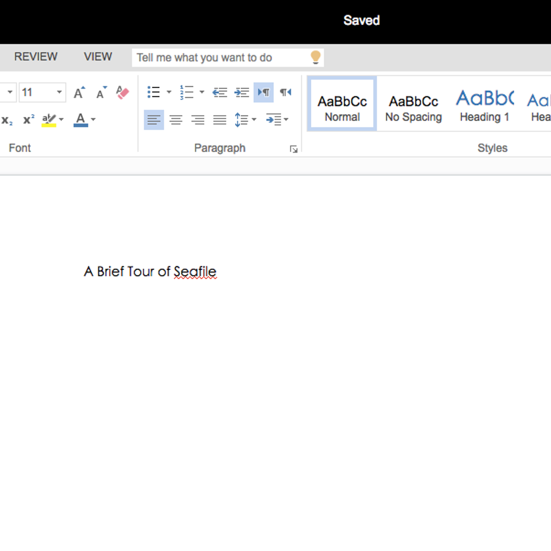Apply subscript formatting
The width and height of the screenshot is (551, 551).
[x=7, y=120]
